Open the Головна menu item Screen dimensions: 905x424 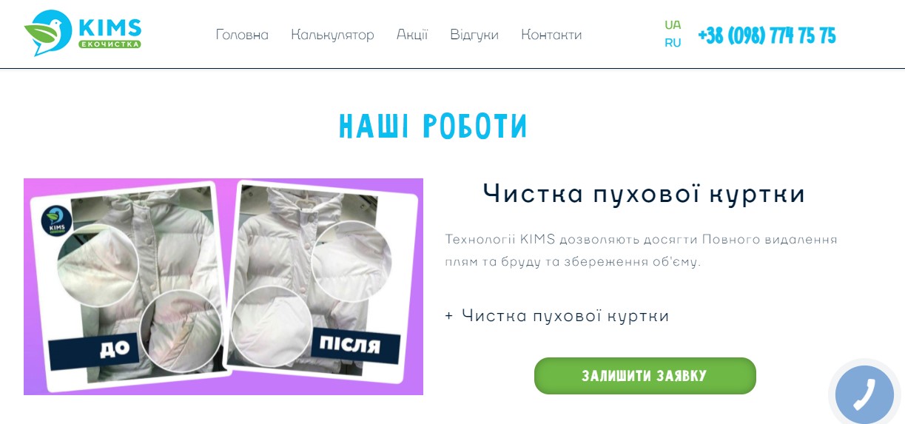tap(242, 35)
